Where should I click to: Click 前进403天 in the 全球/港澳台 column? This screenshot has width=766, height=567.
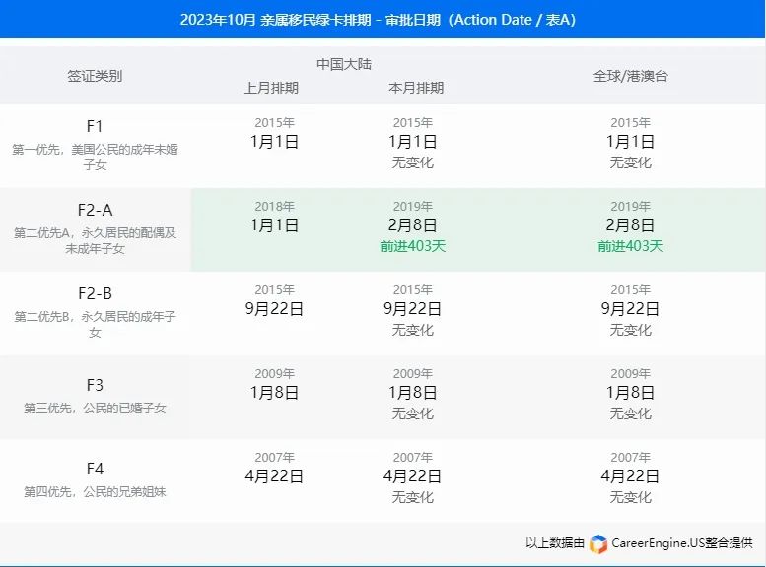point(630,246)
